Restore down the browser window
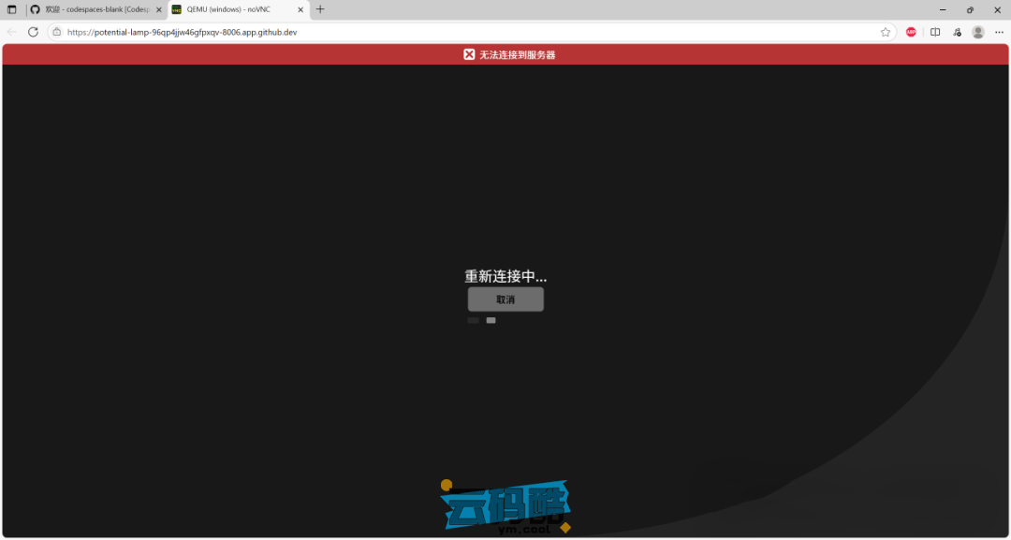The height and width of the screenshot is (540, 1011). pyautogui.click(x=970, y=9)
